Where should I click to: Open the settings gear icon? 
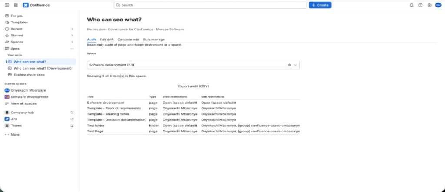coord(429,5)
